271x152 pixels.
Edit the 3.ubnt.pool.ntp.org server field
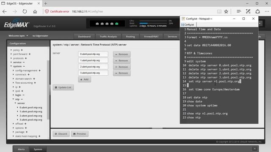coord(93,73)
